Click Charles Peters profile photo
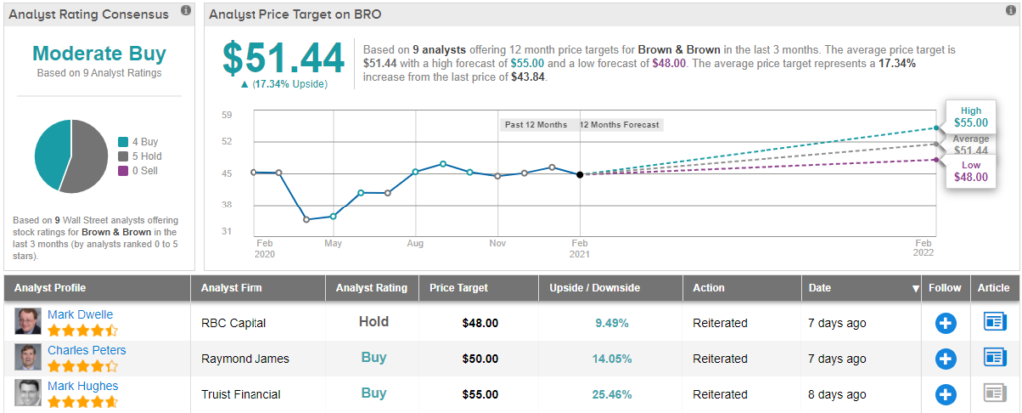The height and width of the screenshot is (413, 1022). tap(28, 357)
